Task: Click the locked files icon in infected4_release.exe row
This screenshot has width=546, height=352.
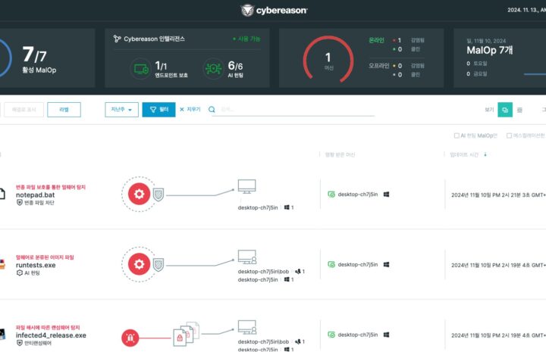Action: 186,335
